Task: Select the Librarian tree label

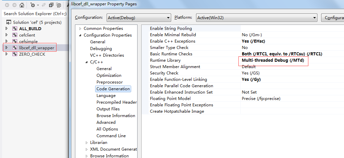Action: 99,143
